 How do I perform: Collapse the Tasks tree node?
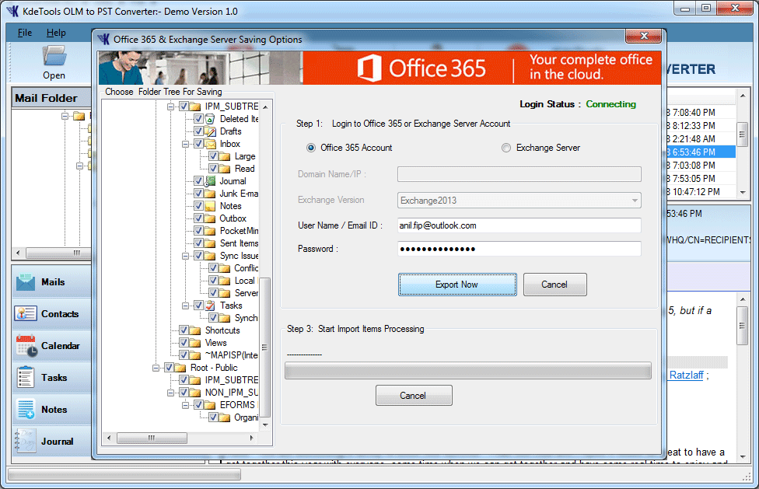tap(185, 306)
